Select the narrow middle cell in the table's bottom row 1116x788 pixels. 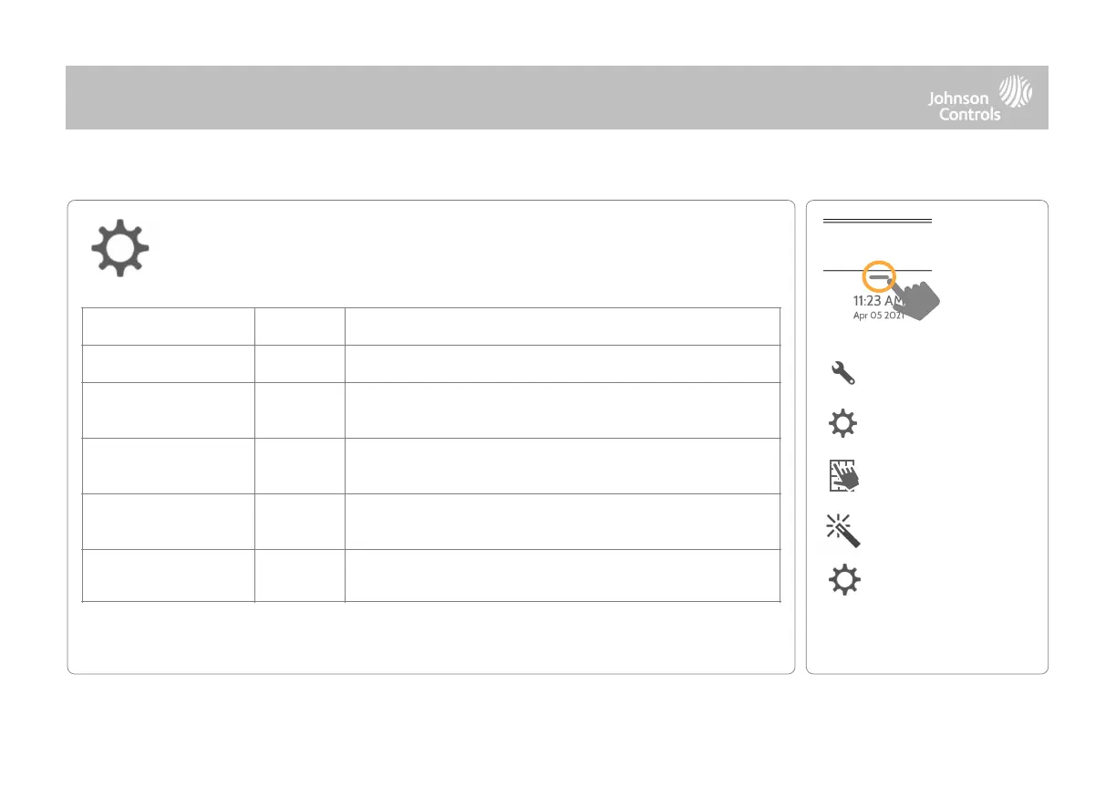coord(299,575)
